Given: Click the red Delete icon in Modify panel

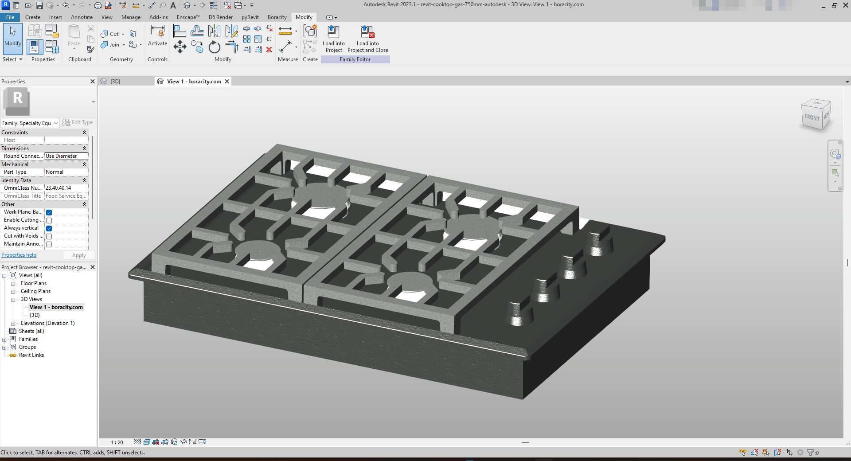Looking at the screenshot, I should click(x=269, y=50).
